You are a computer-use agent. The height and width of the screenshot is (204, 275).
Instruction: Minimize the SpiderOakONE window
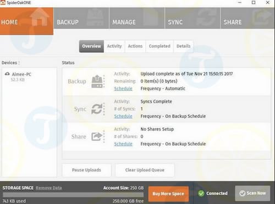[240, 2]
